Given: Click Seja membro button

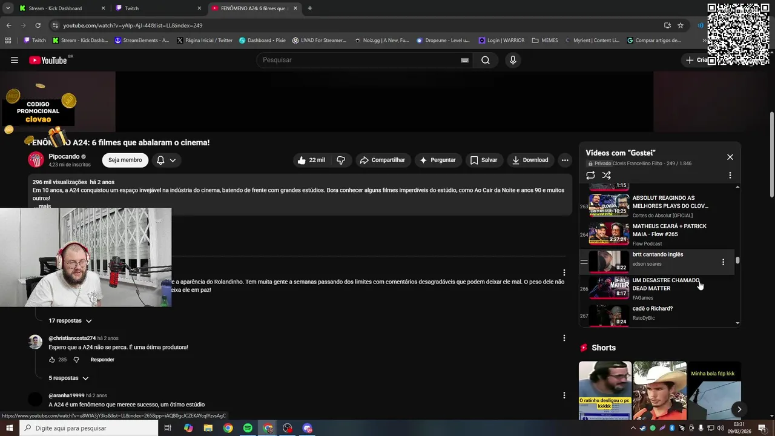Looking at the screenshot, I should 125,160.
